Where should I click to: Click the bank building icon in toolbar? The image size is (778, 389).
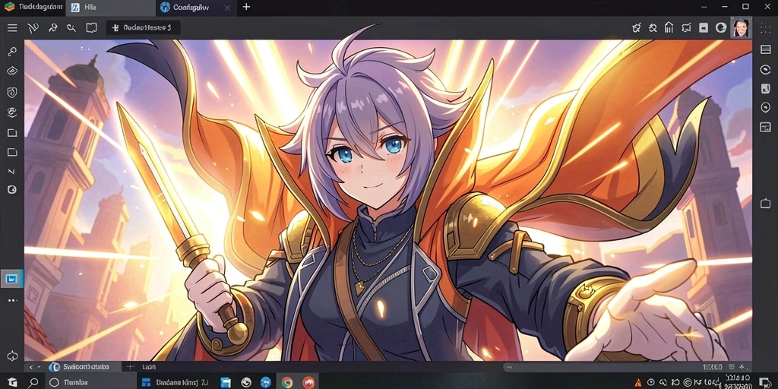[669, 28]
